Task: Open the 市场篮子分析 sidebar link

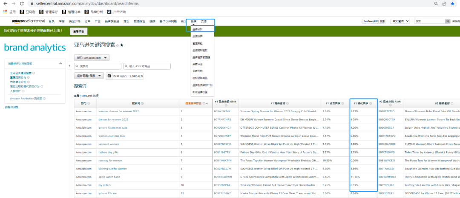Action: (x=18, y=82)
